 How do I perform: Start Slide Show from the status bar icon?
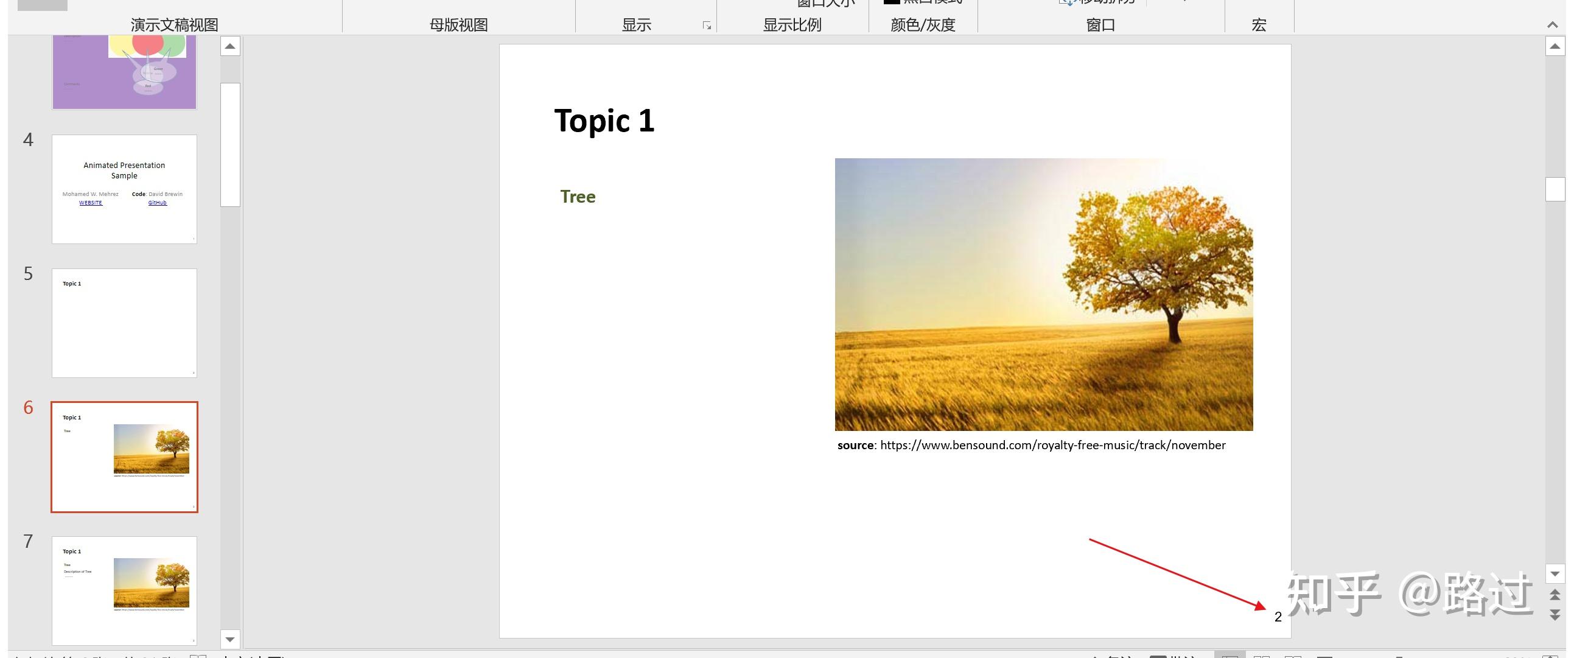click(x=1324, y=656)
